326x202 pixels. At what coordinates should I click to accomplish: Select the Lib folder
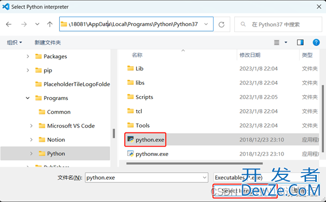click(139, 68)
